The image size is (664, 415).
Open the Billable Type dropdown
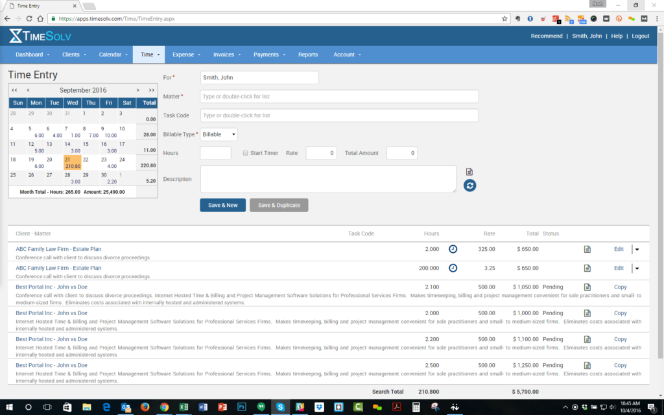coord(219,134)
